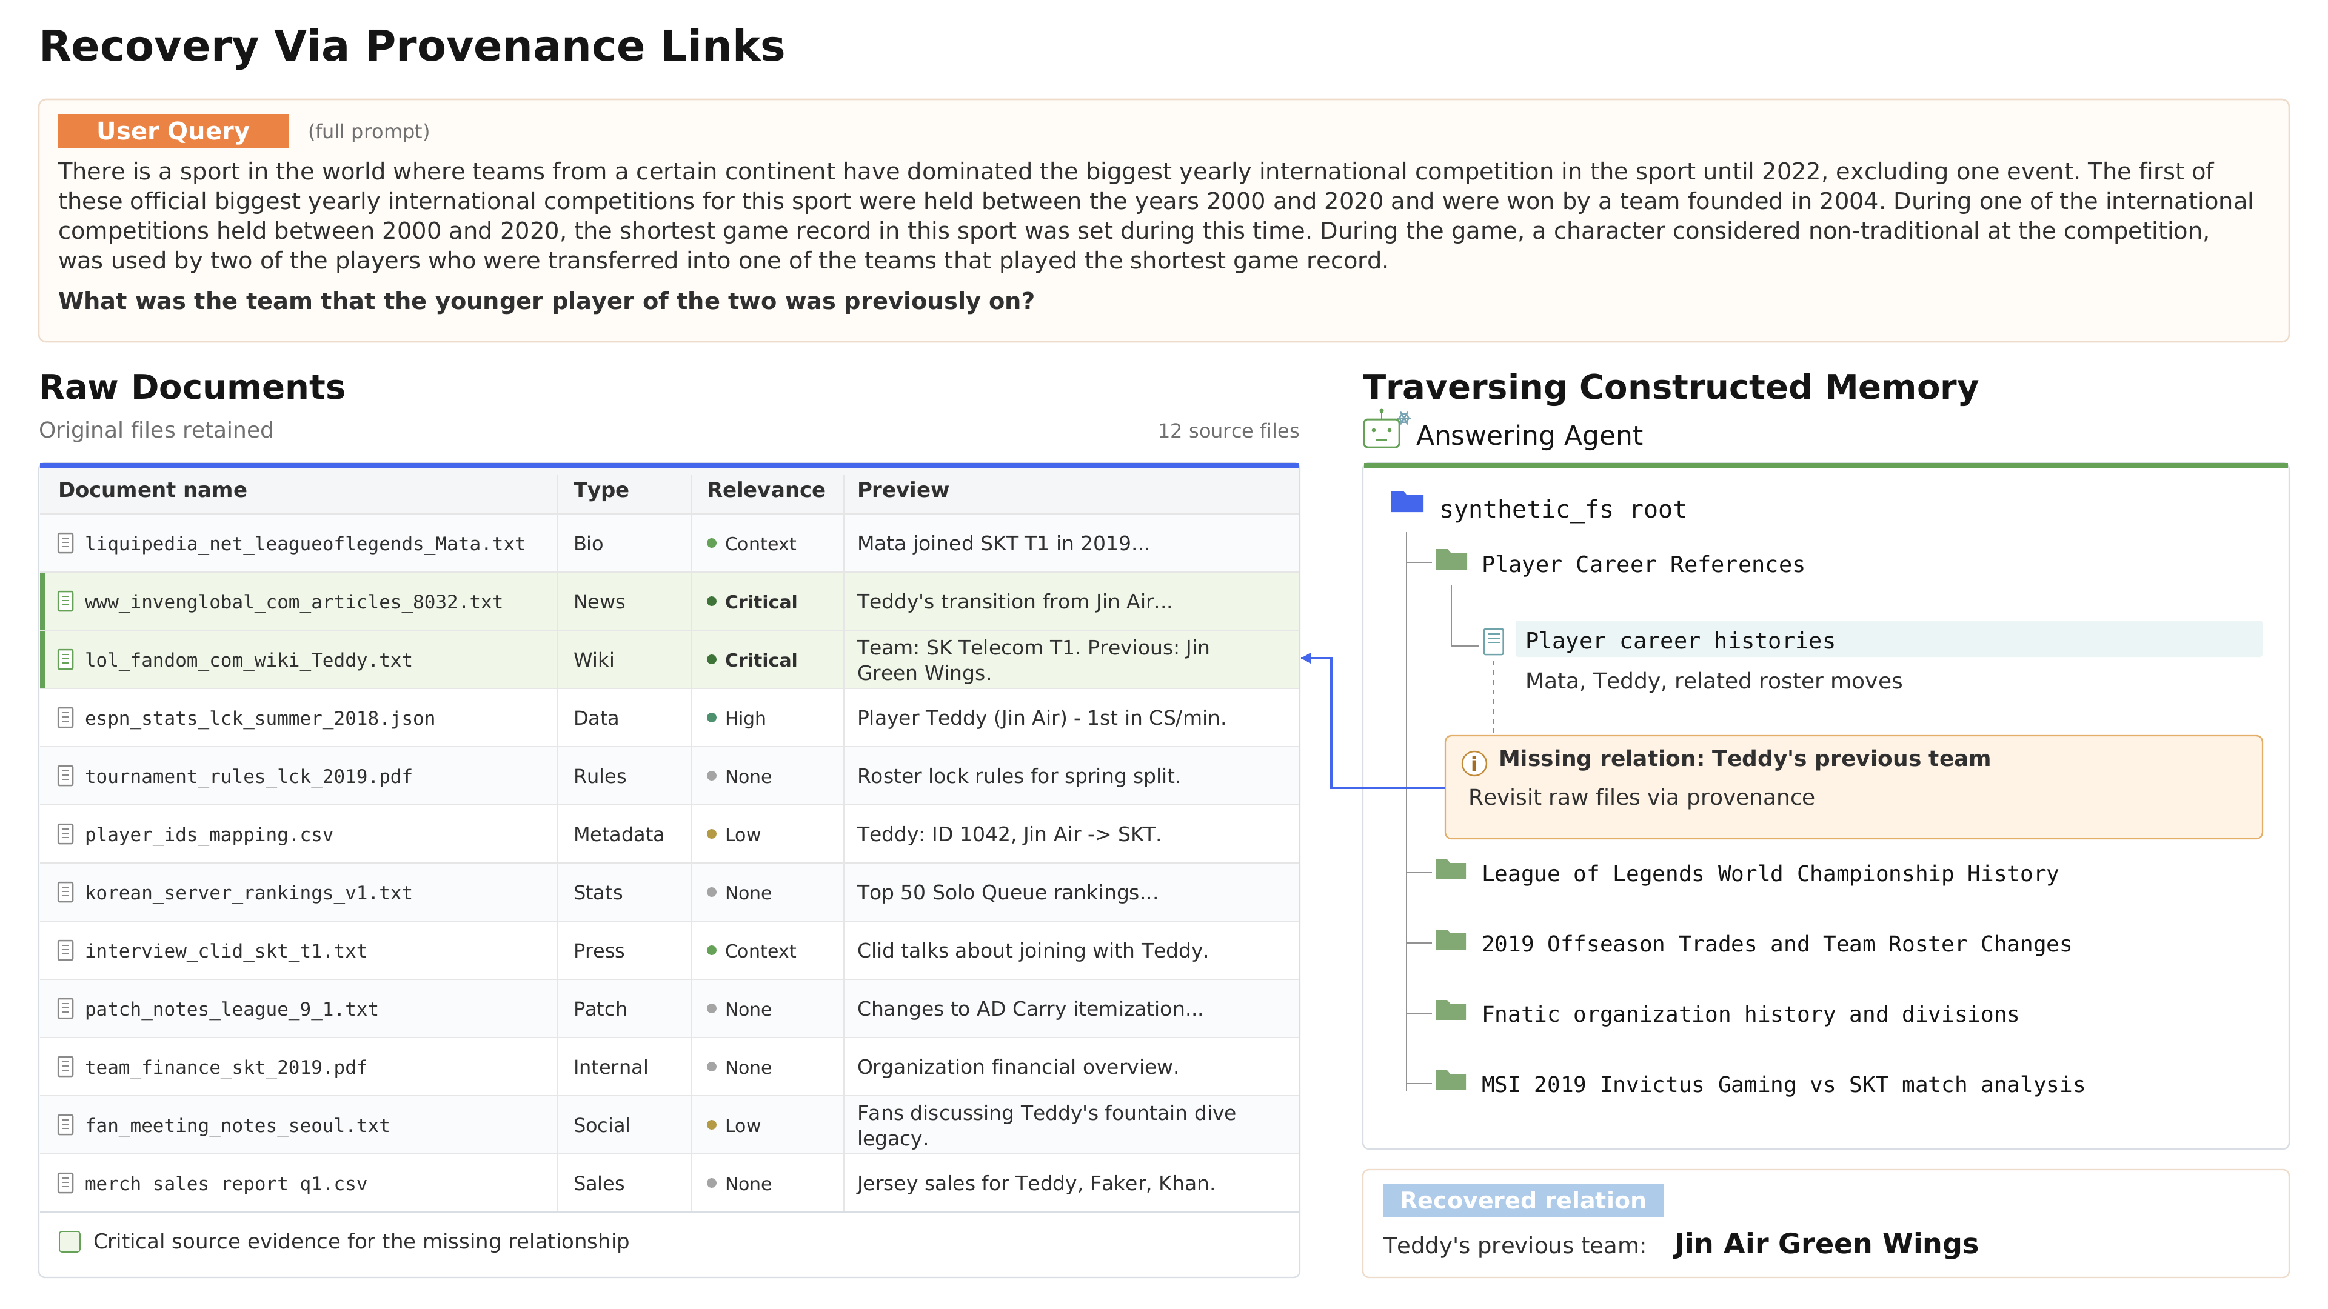This screenshot has width=2328, height=1309.
Task: Select the Player career histories node
Action: 1888,639
